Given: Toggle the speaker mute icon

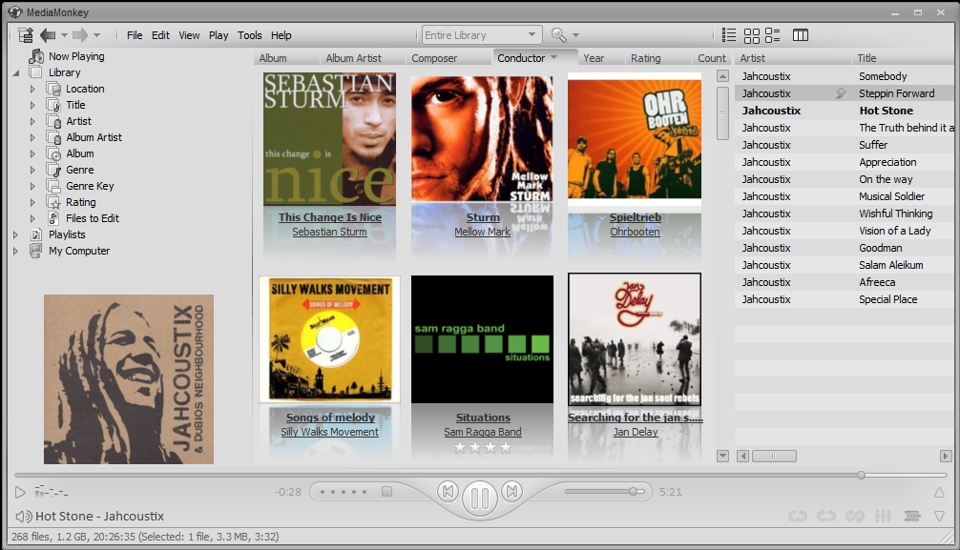Looking at the screenshot, I should 23,517.
